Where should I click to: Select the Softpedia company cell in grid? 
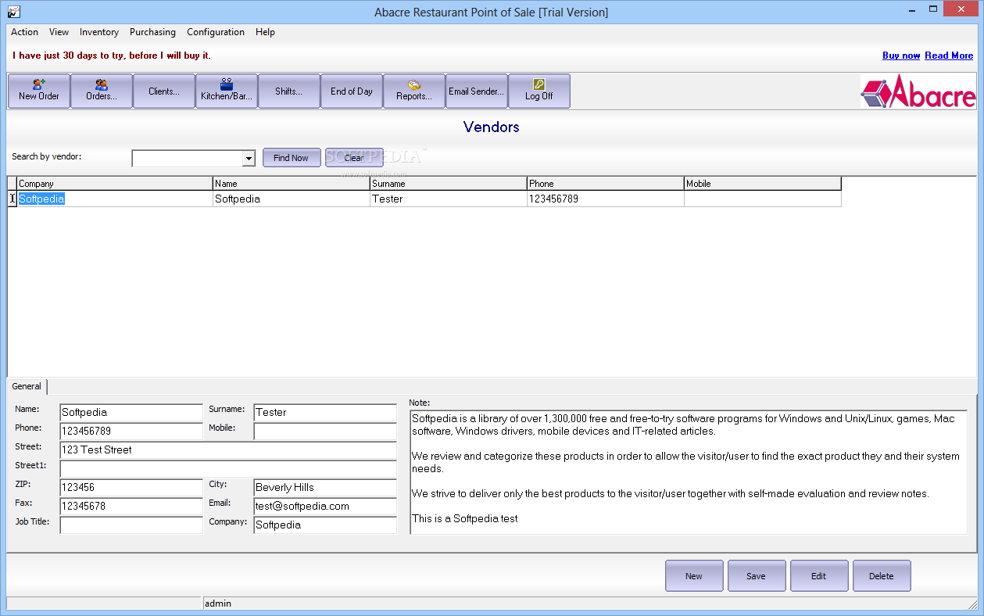(115, 199)
